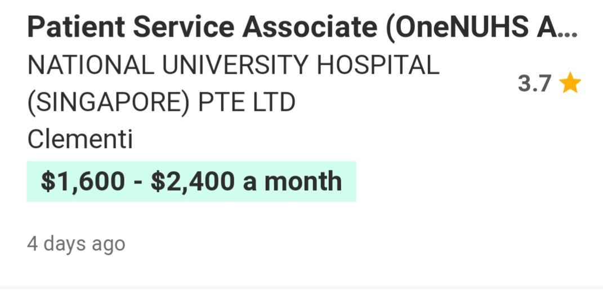Image resolution: width=603 pixels, height=291 pixels.
Task: Click the 4 days ago posting date
Action: tap(76, 244)
